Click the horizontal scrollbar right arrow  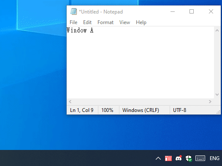click(x=210, y=101)
